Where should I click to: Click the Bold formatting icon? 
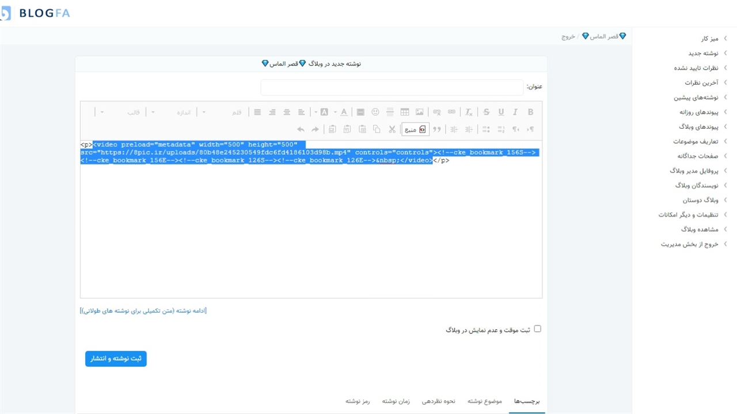pyautogui.click(x=530, y=112)
